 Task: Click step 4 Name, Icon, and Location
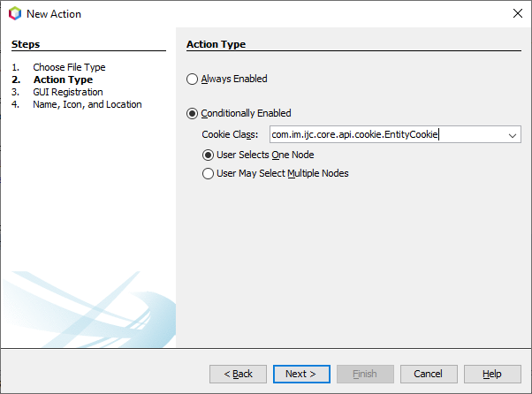(x=87, y=104)
